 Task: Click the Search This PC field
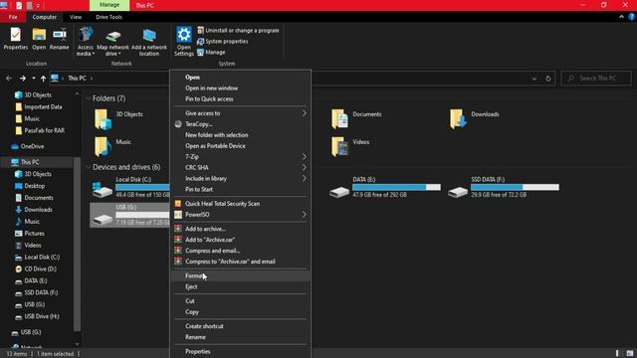click(596, 78)
